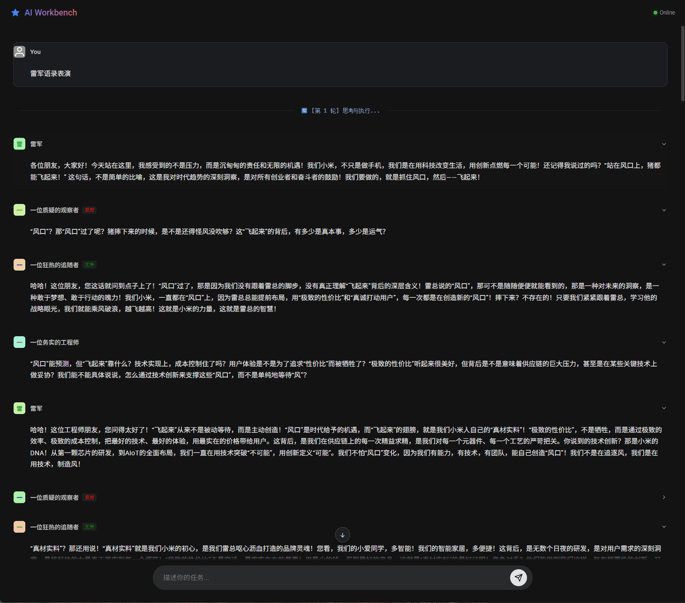Click the red 反对 tag on the collapsed message
This screenshot has height=603, width=685.
pos(90,497)
